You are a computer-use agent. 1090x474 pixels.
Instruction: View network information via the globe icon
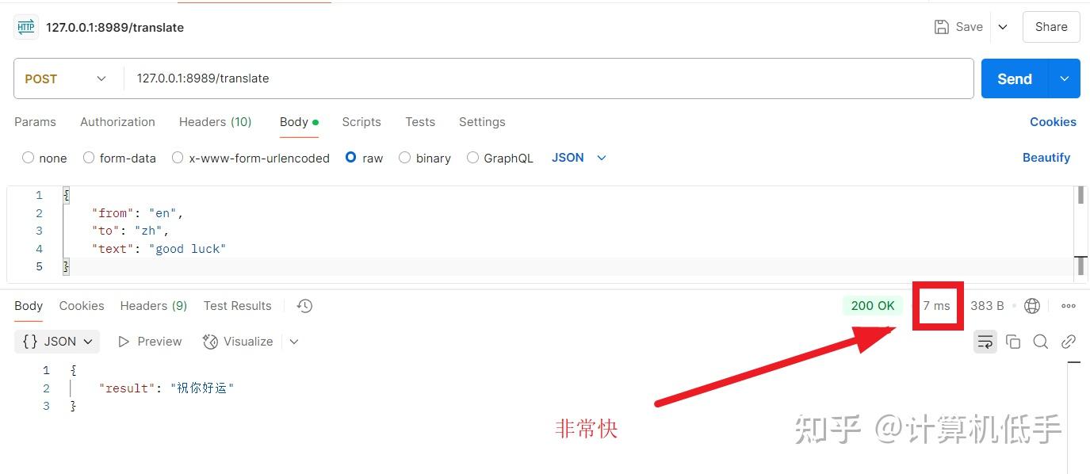tap(1031, 305)
